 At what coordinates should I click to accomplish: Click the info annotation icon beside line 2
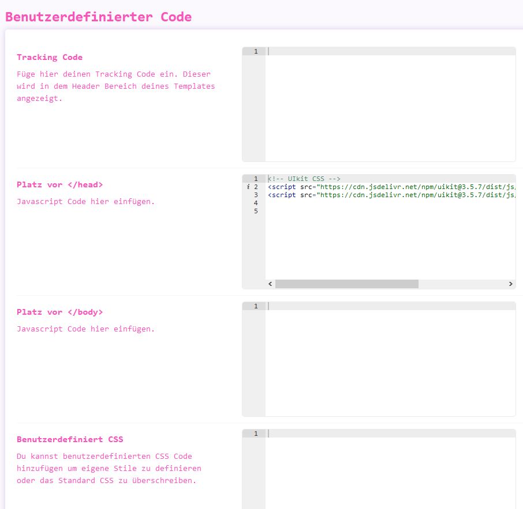pyautogui.click(x=248, y=187)
